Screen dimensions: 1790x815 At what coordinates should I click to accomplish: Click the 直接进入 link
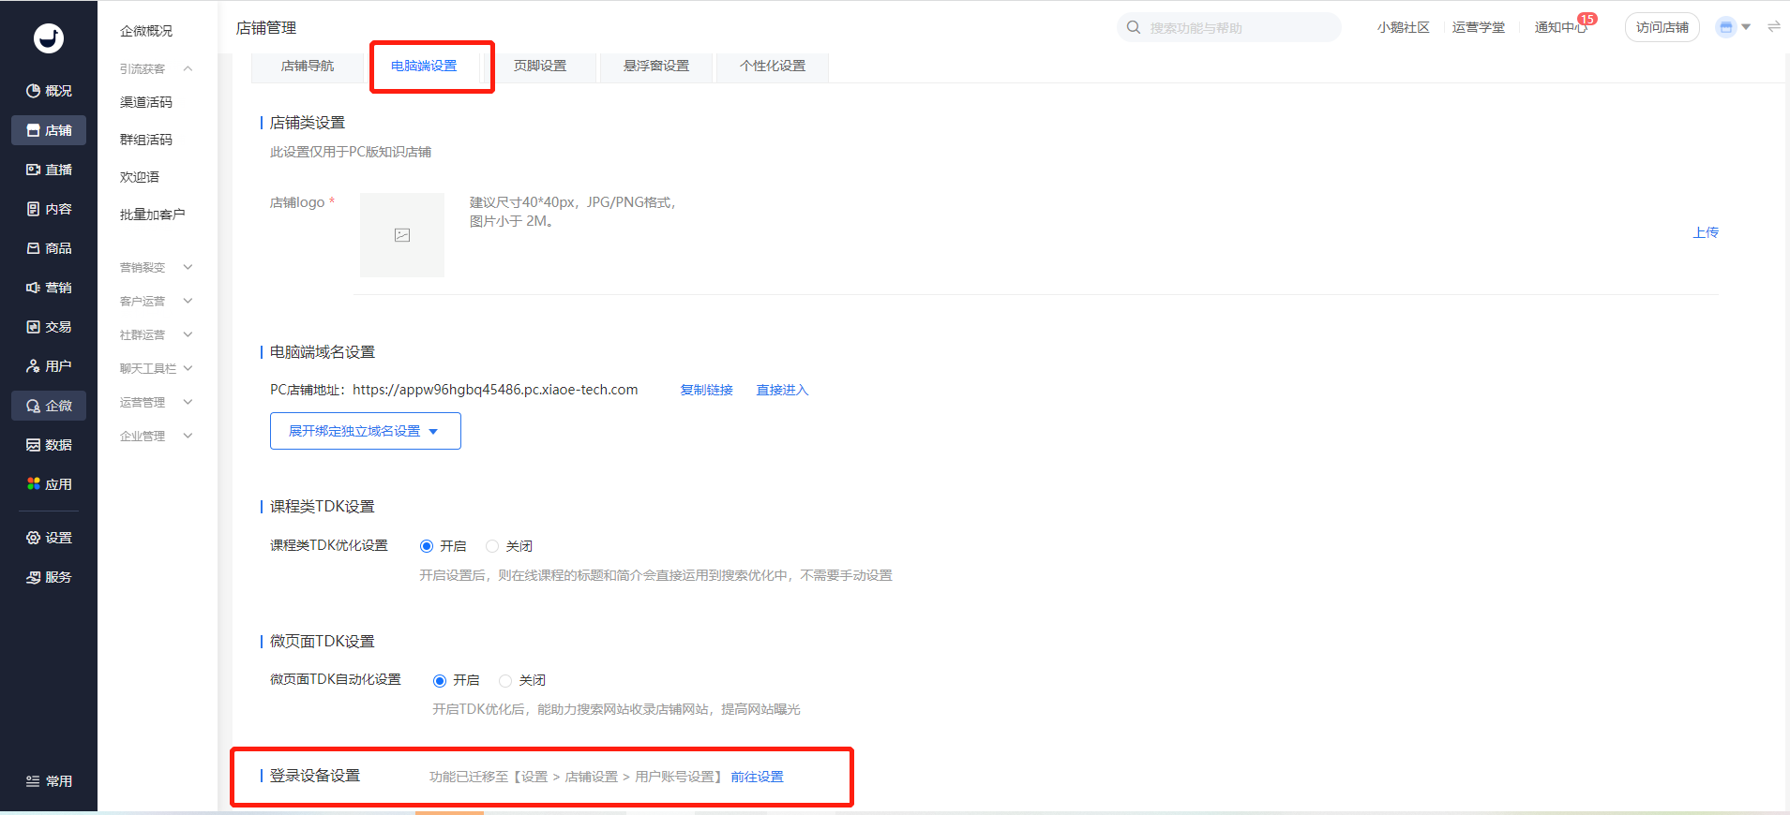782,390
